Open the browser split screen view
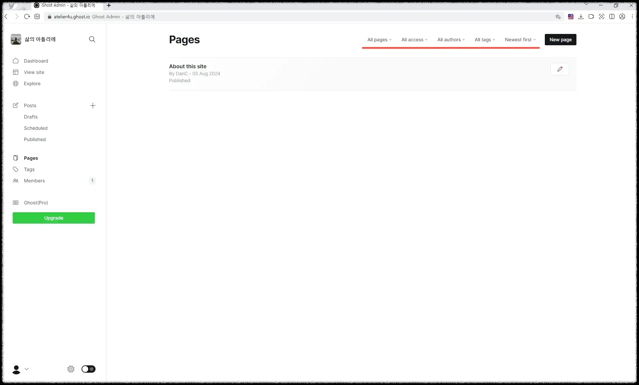This screenshot has width=639, height=385. point(612,16)
